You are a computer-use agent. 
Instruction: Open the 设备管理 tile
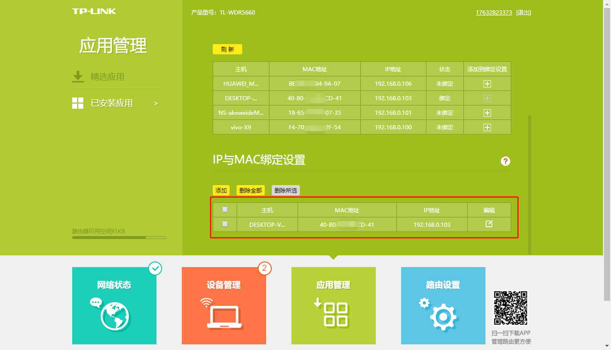224,305
